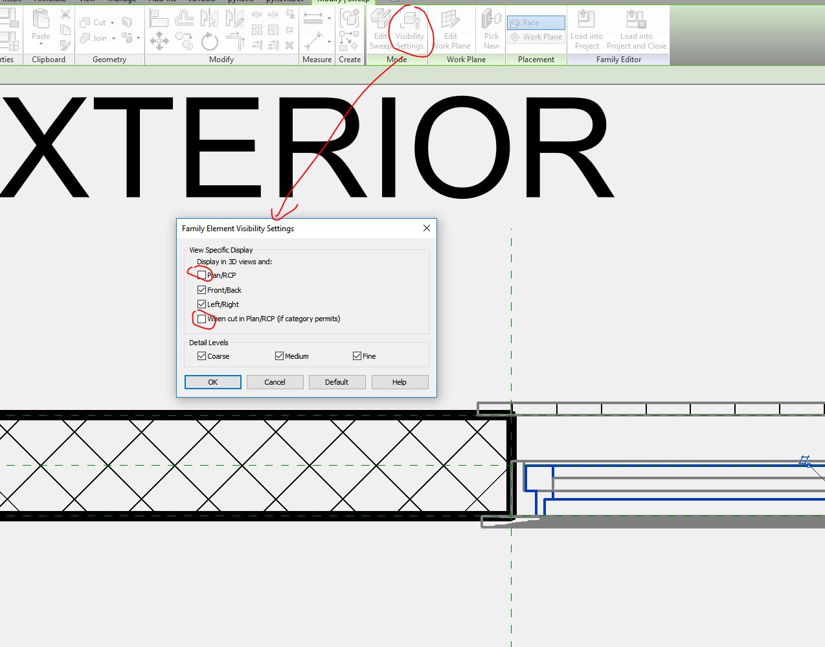Click the Cut to Clipboard scissors icon
This screenshot has width=825, height=647.
(65, 14)
